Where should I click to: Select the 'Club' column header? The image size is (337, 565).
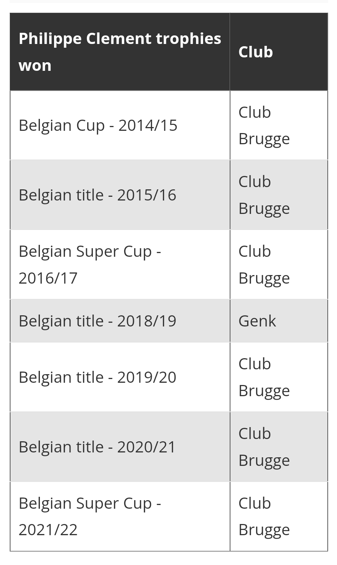click(x=279, y=52)
